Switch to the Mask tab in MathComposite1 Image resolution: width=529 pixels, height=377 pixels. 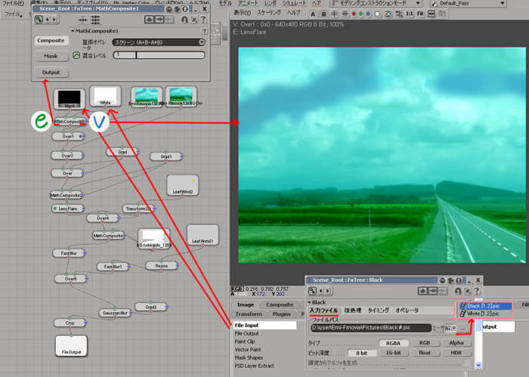(x=51, y=56)
